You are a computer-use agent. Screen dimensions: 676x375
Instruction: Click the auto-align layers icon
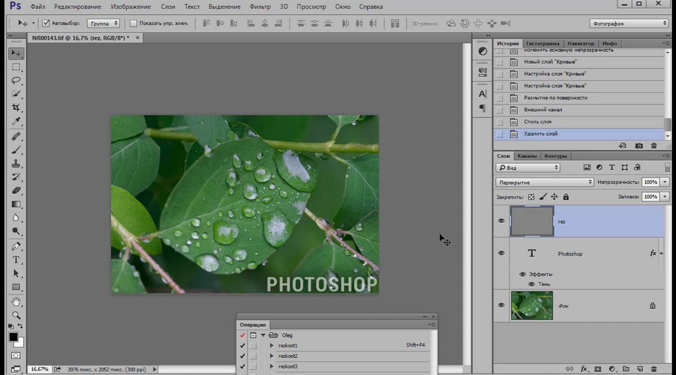pyautogui.click(x=394, y=24)
